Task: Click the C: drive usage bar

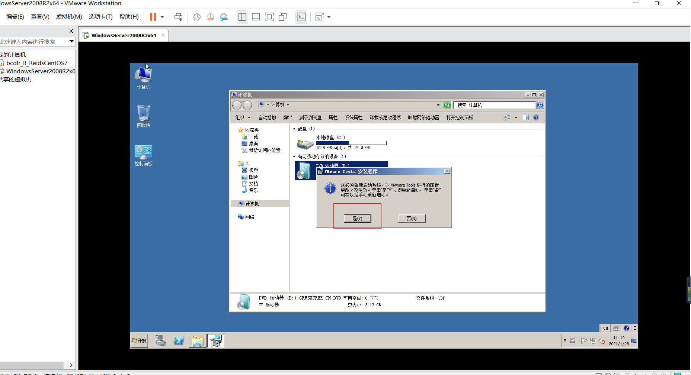Action: tap(351, 143)
